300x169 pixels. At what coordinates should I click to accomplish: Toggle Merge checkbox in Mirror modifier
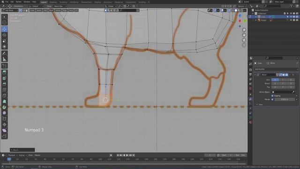[x=272, y=99]
